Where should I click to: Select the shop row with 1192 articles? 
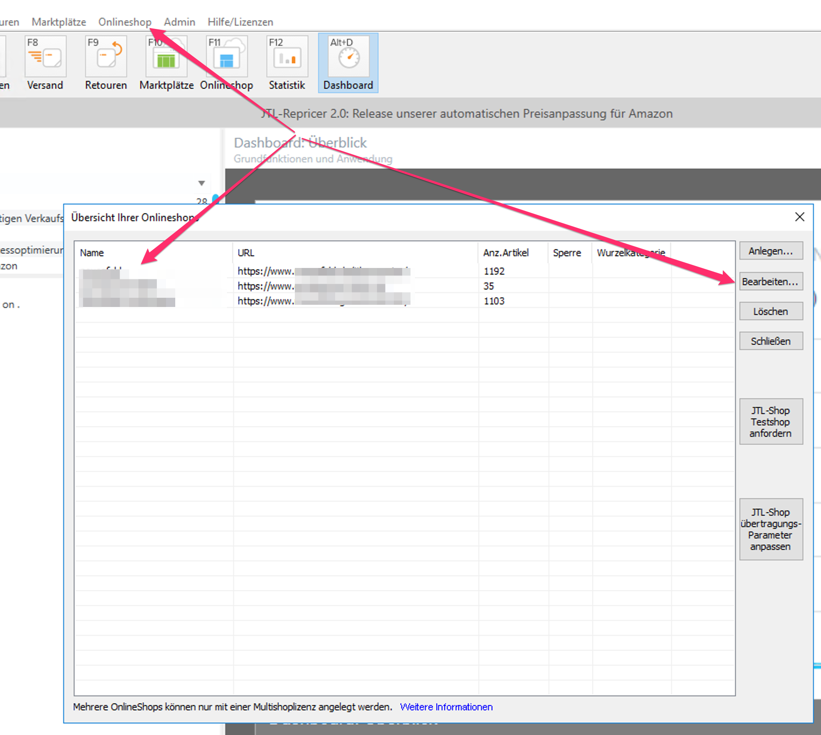pos(404,271)
